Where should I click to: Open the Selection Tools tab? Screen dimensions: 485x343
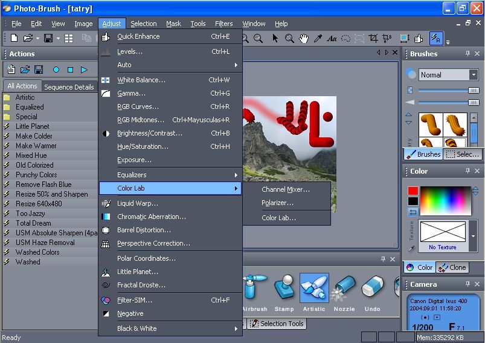277,324
